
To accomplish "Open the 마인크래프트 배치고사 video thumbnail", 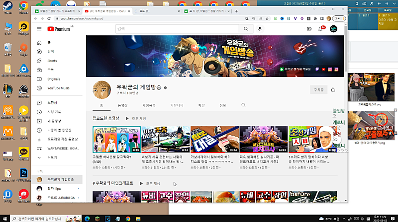I will 264,140.
